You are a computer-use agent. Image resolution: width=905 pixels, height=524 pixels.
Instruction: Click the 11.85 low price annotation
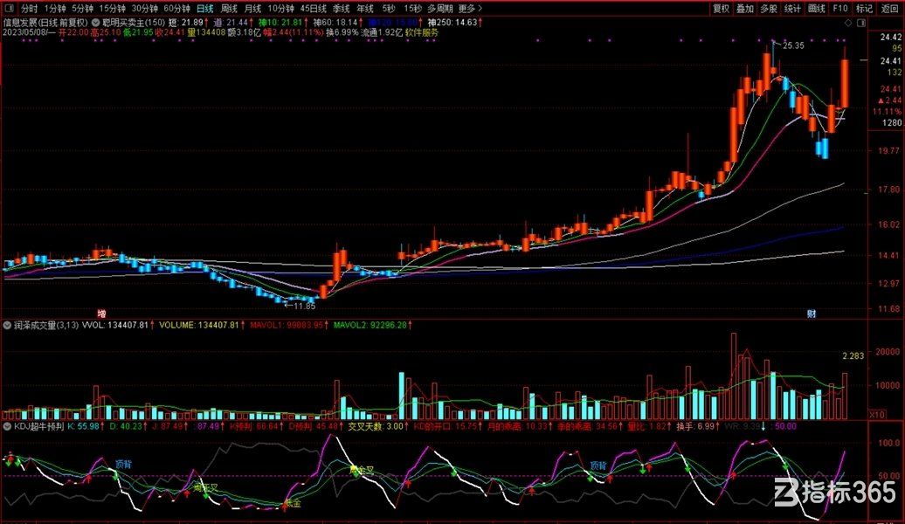(304, 306)
